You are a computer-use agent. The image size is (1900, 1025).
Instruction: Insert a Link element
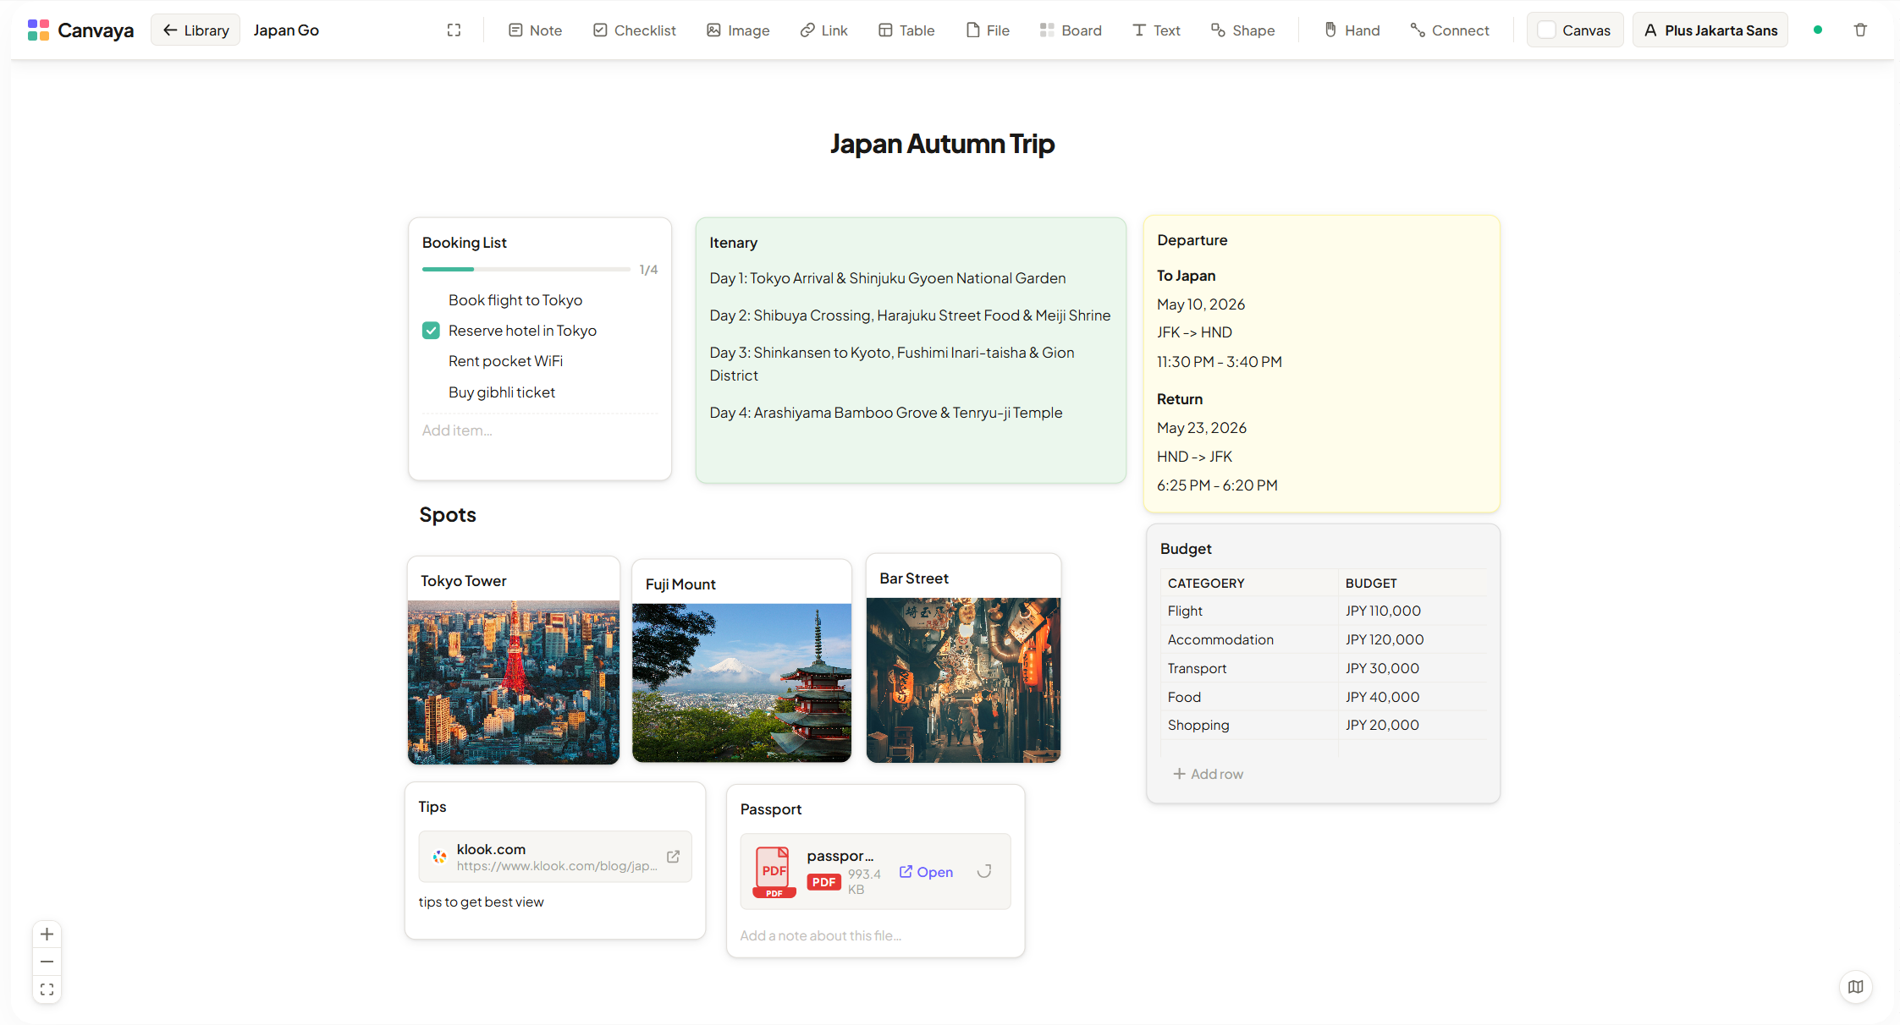point(824,30)
